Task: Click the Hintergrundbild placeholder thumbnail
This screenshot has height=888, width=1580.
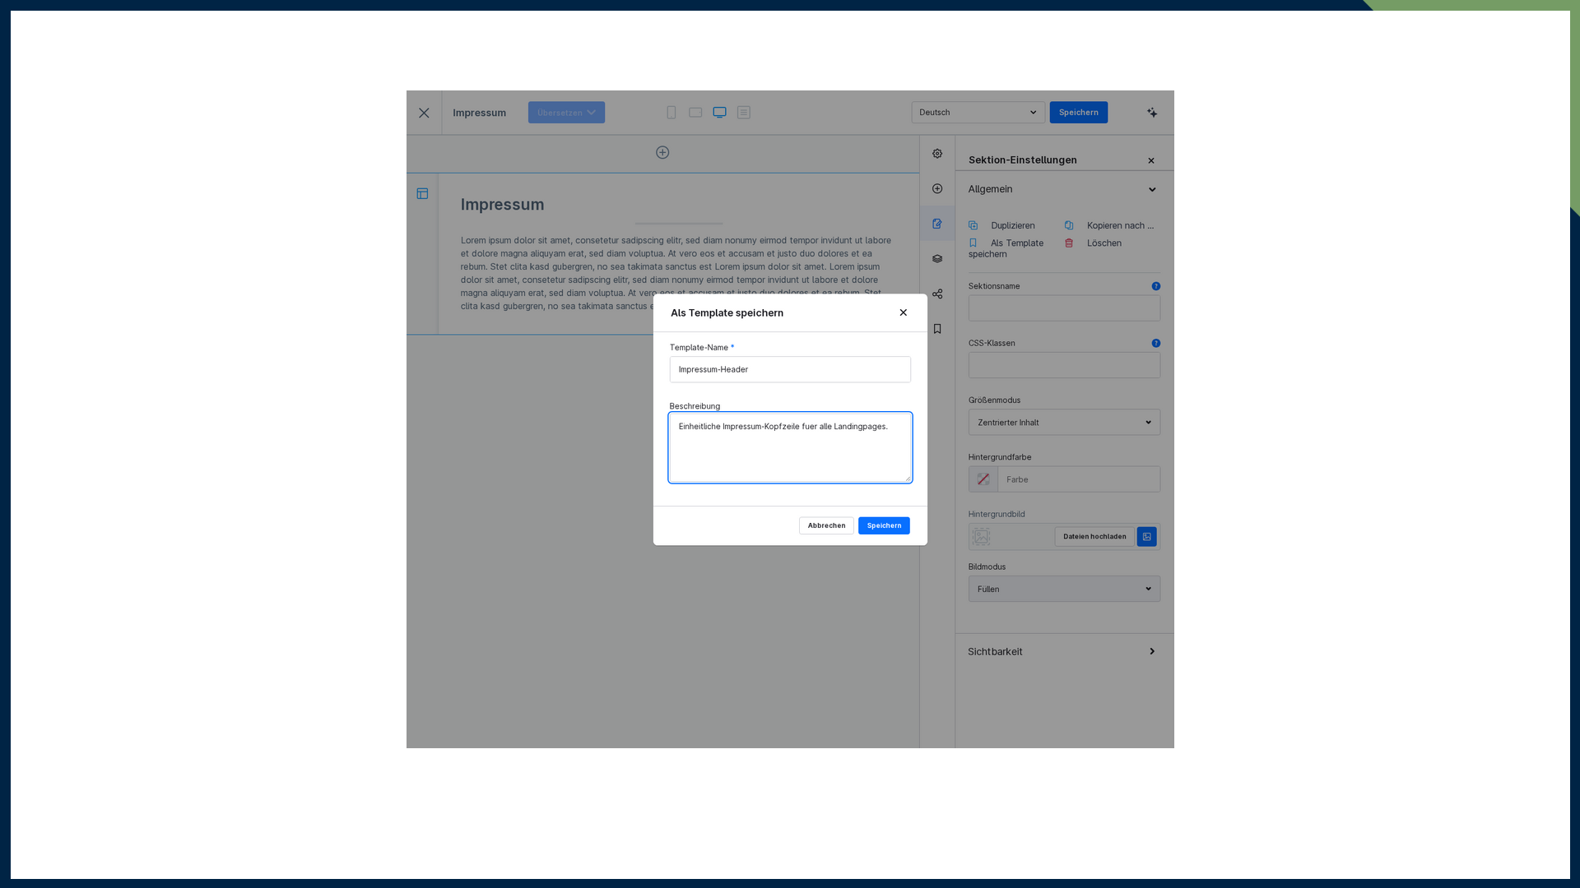Action: pyautogui.click(x=982, y=537)
